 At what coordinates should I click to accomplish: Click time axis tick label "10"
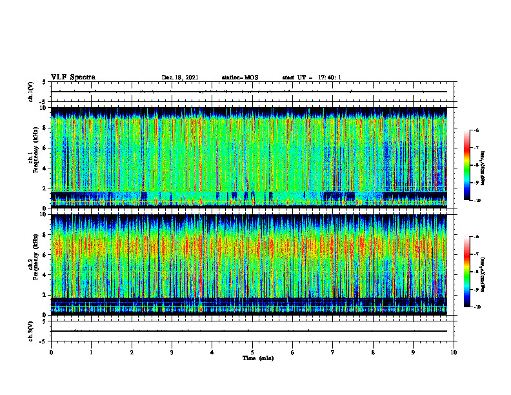[x=454, y=352]
